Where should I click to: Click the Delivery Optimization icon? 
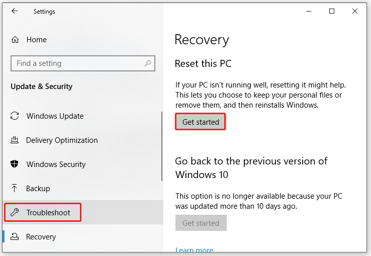click(x=15, y=140)
